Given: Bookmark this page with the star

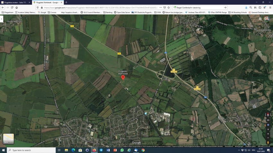Looking at the screenshot, I should [x=169, y=8].
